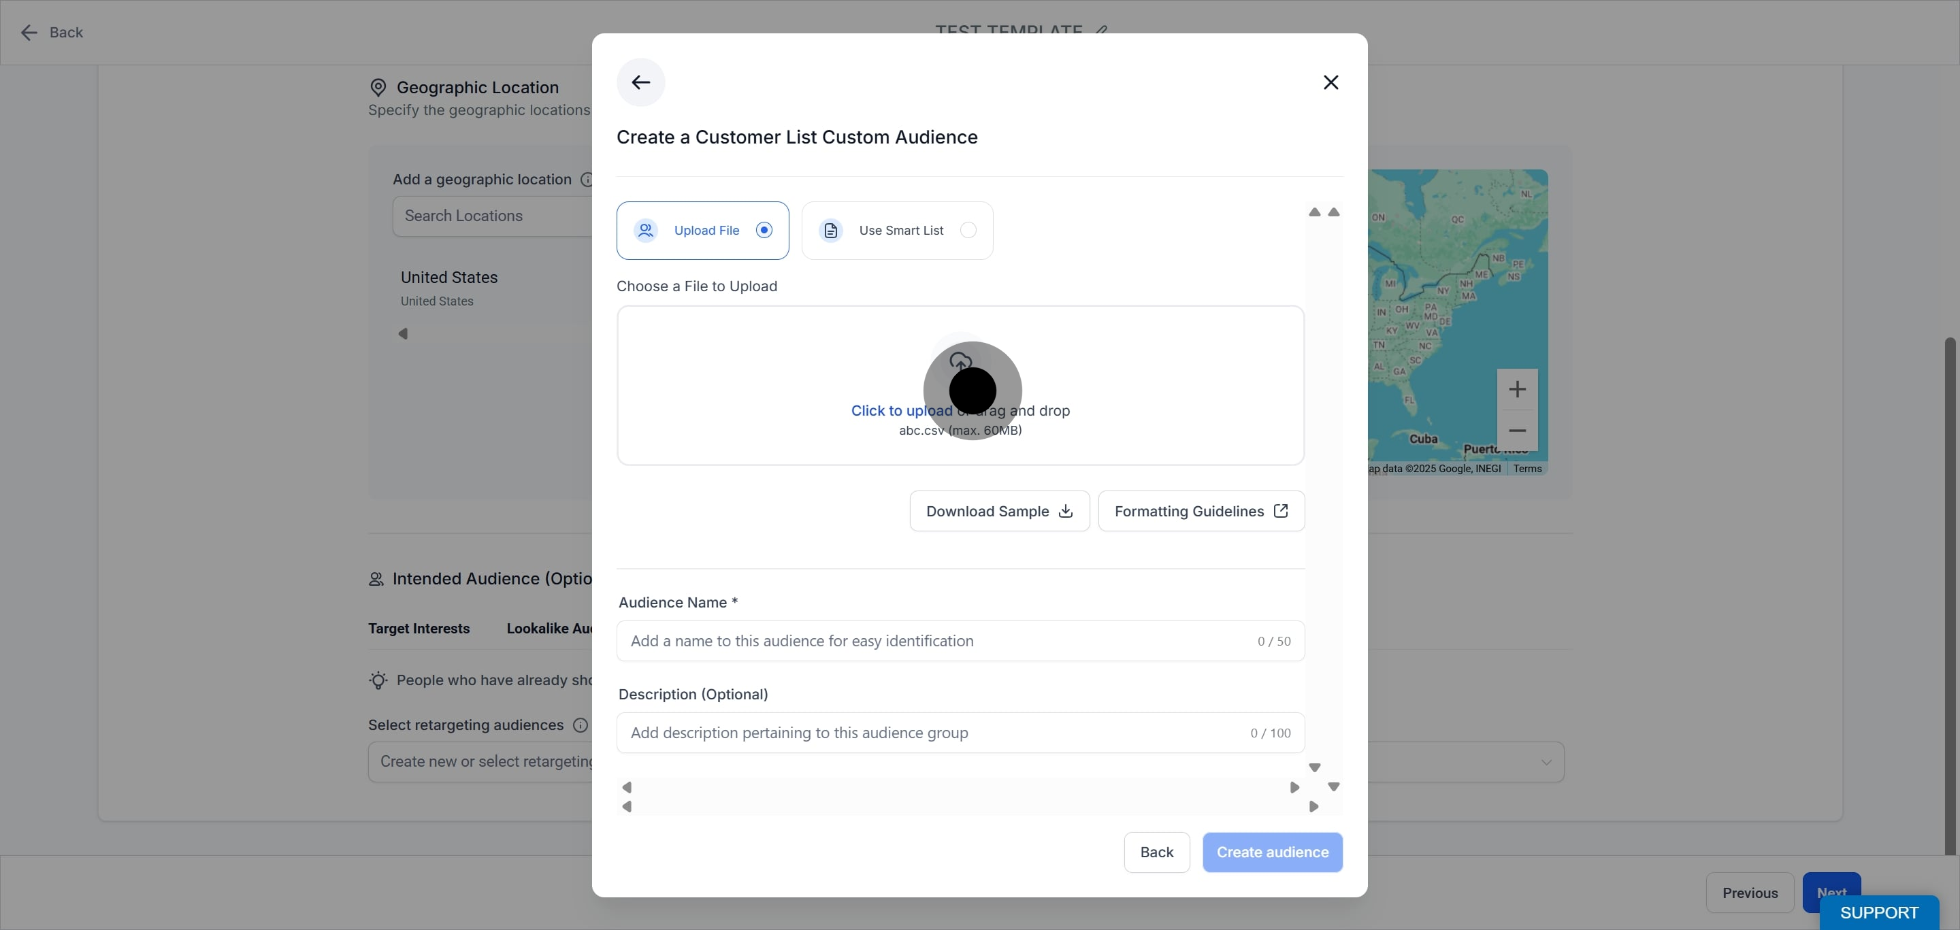
Task: Click the modal back arrow icon
Action: 640,82
